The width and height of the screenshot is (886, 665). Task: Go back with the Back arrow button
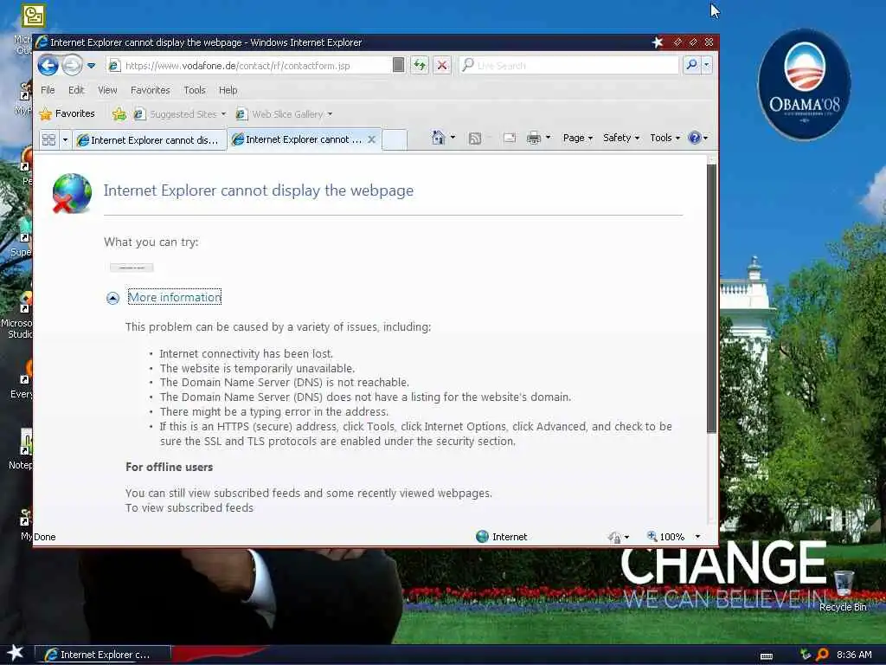click(x=48, y=66)
